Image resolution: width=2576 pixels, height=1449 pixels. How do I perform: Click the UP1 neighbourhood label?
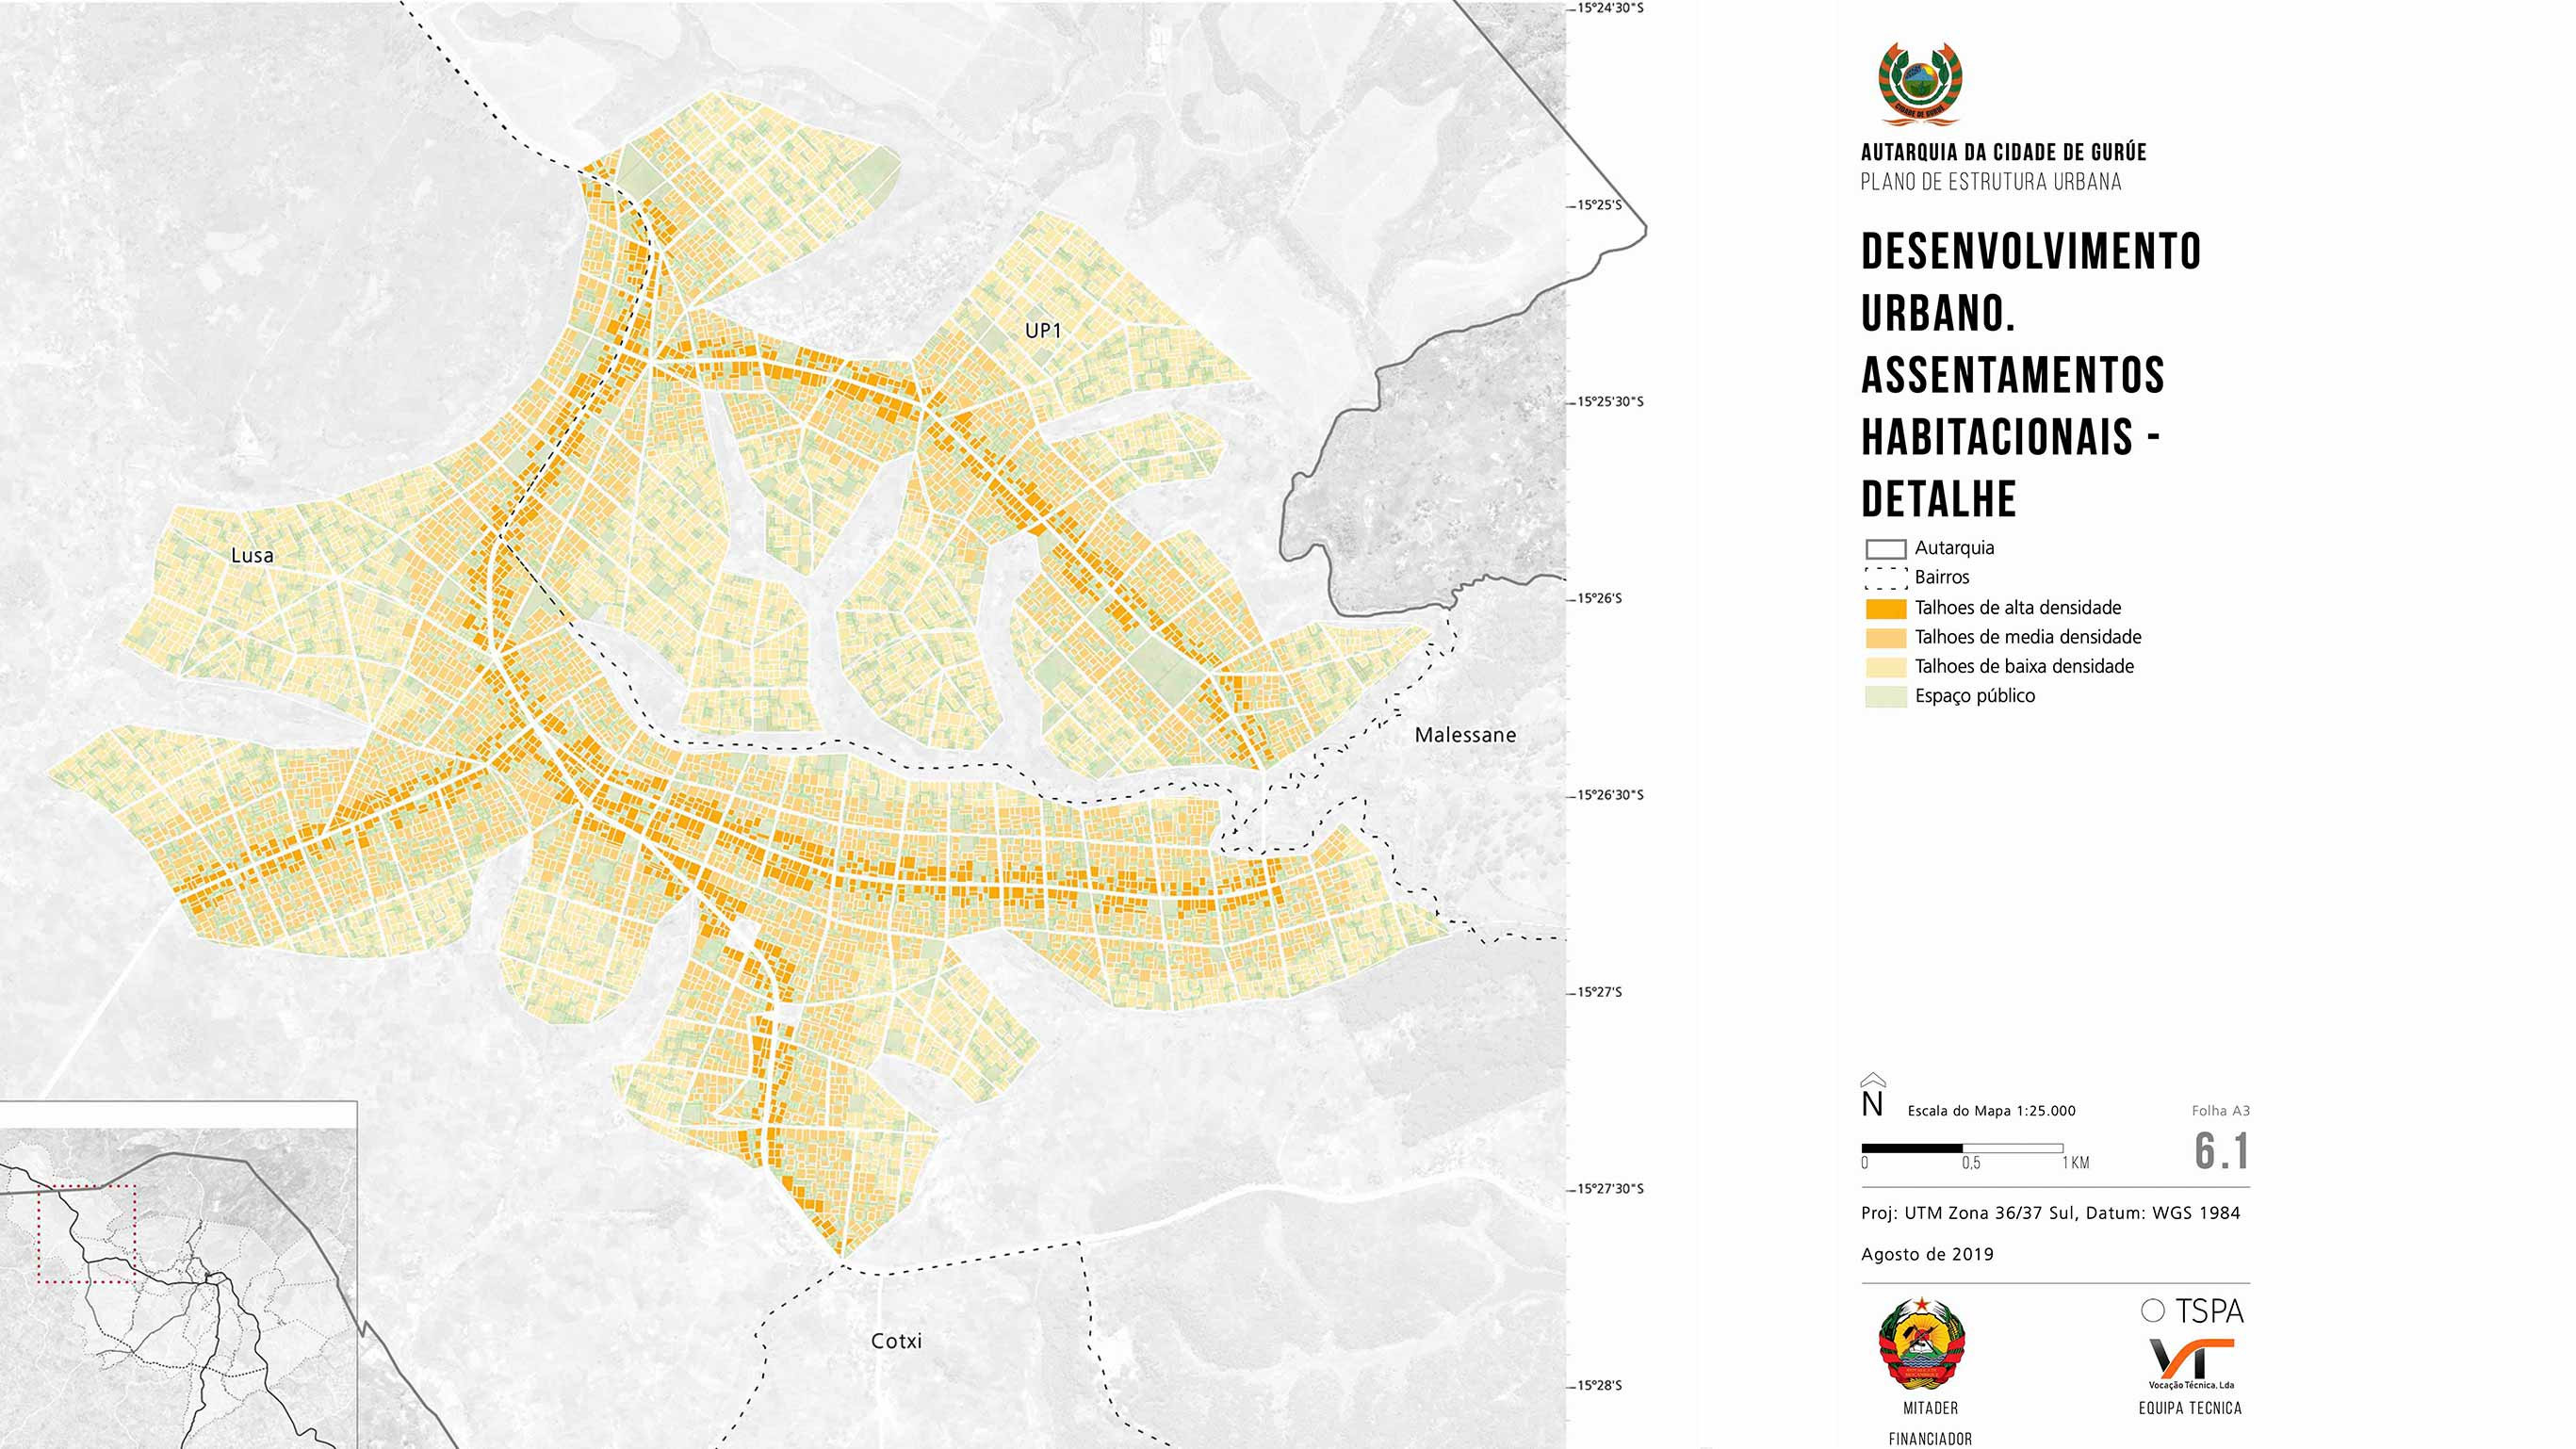tap(1043, 331)
